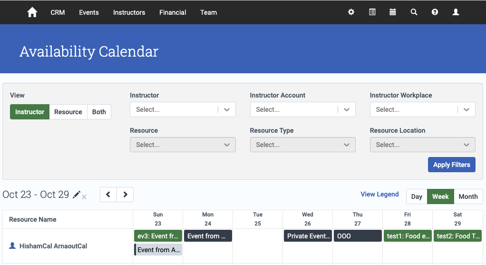Open the ev3 event on Sunday

158,236
